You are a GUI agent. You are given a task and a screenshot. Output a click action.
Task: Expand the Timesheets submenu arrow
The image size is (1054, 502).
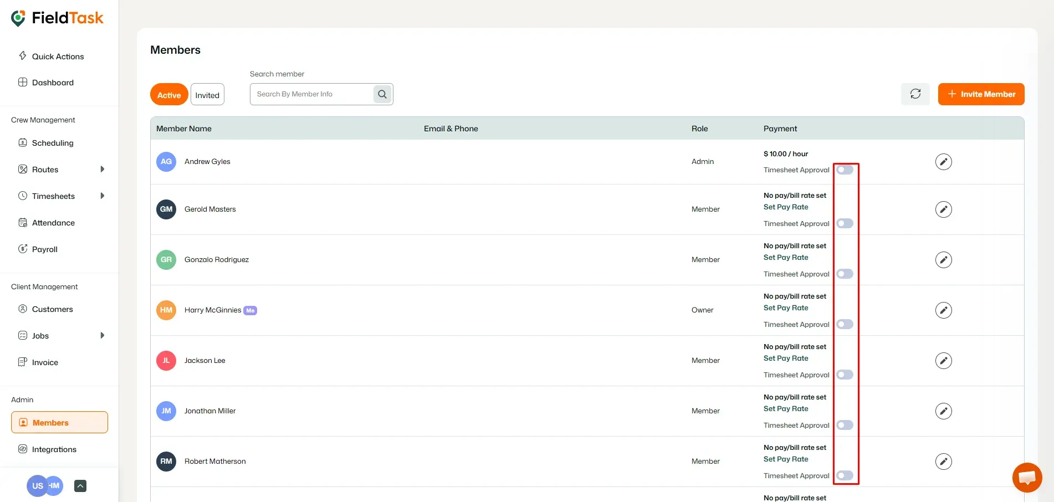point(102,196)
